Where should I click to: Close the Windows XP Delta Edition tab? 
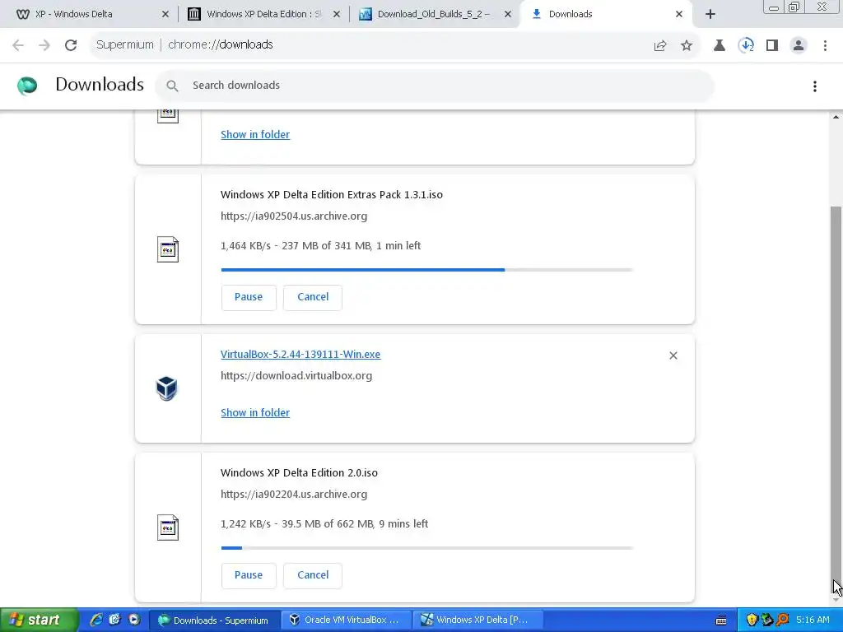[337, 15]
